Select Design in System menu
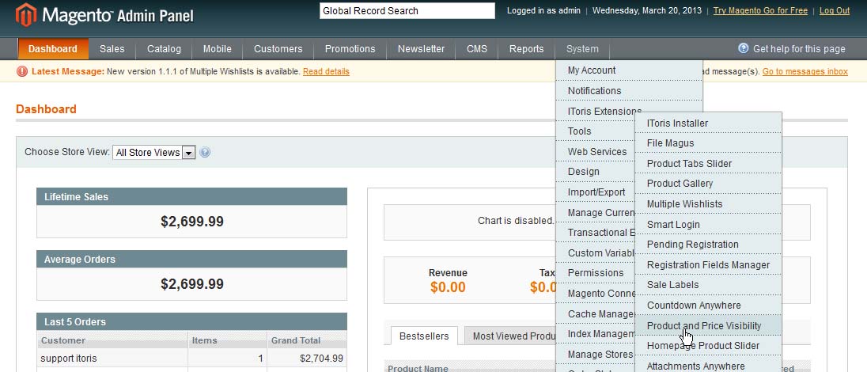 (x=596, y=172)
